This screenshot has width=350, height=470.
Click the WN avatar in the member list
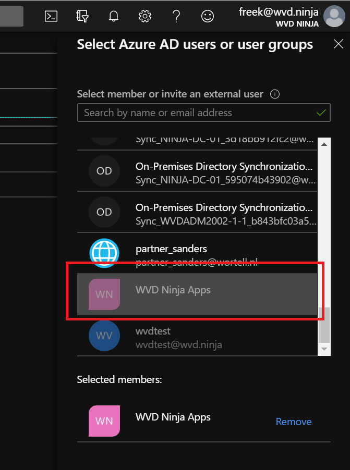(x=104, y=294)
